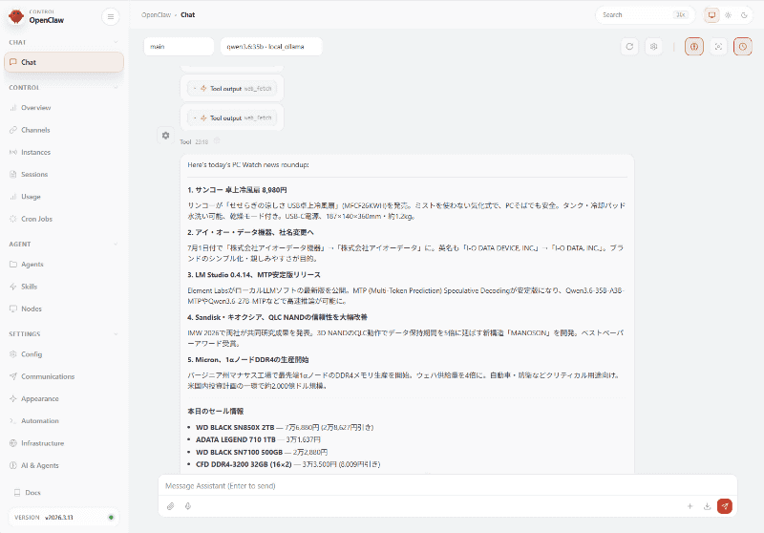Image resolution: width=764 pixels, height=533 pixels.
Task: Click the green status dot
Action: click(x=111, y=518)
